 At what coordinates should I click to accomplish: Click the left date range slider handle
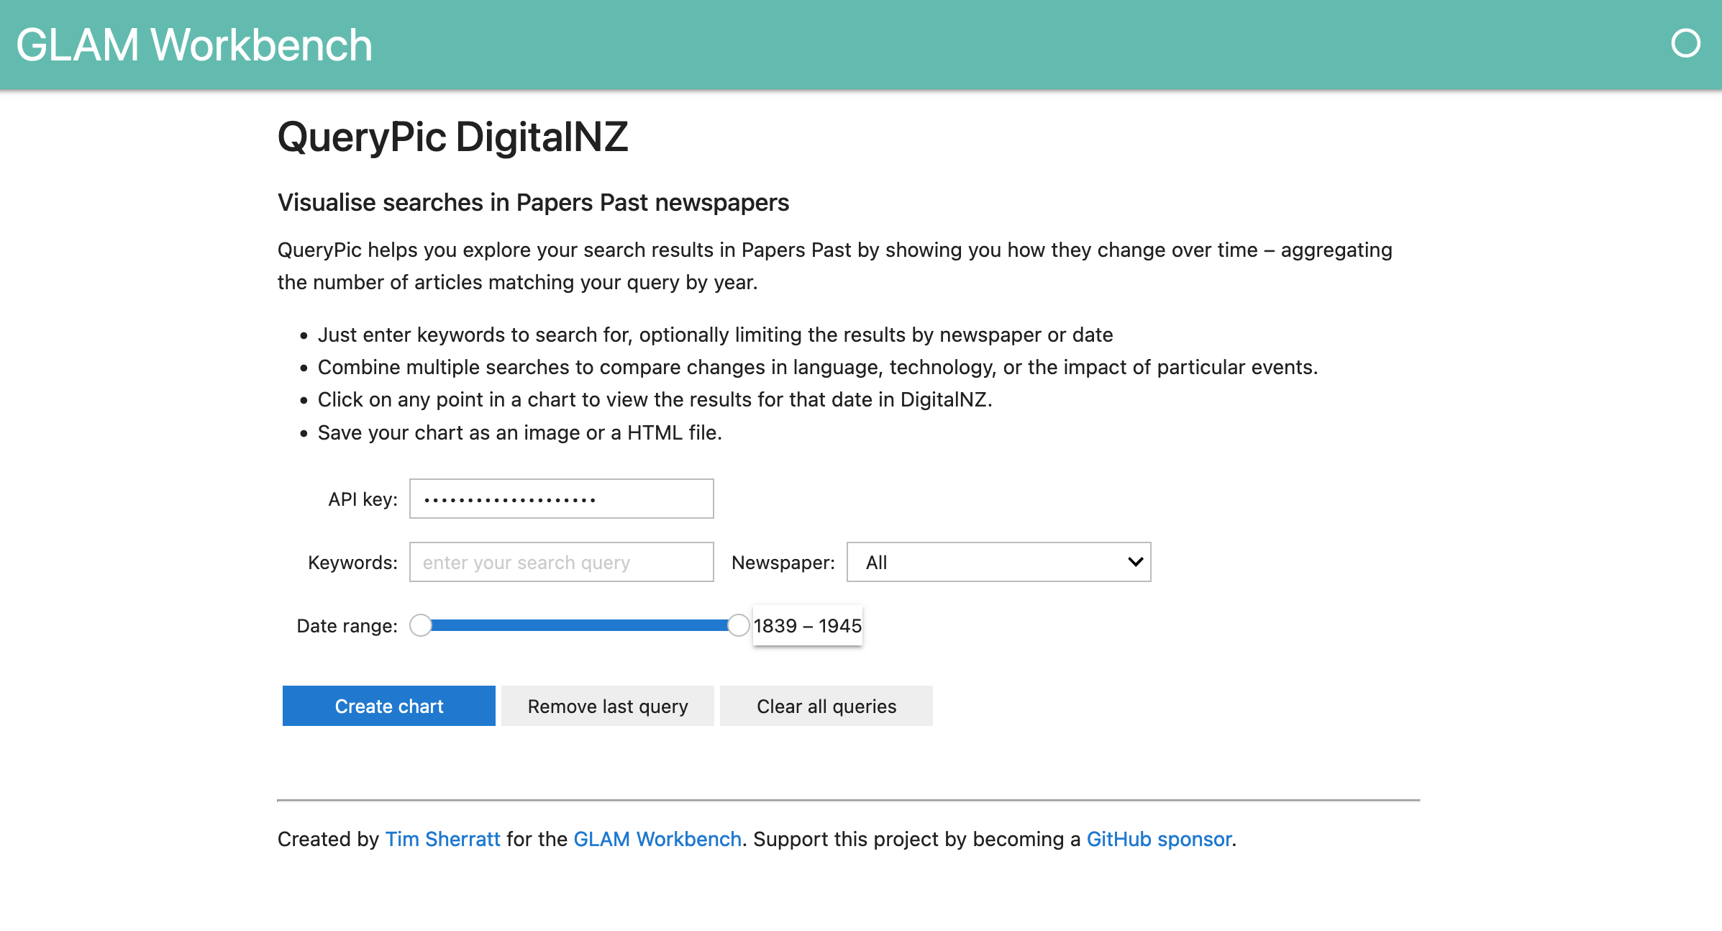coord(421,625)
